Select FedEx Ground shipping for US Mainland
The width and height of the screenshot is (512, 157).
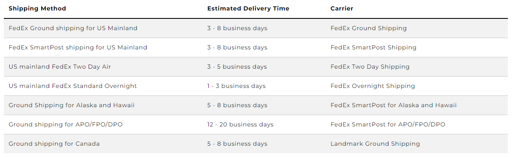(x=73, y=28)
